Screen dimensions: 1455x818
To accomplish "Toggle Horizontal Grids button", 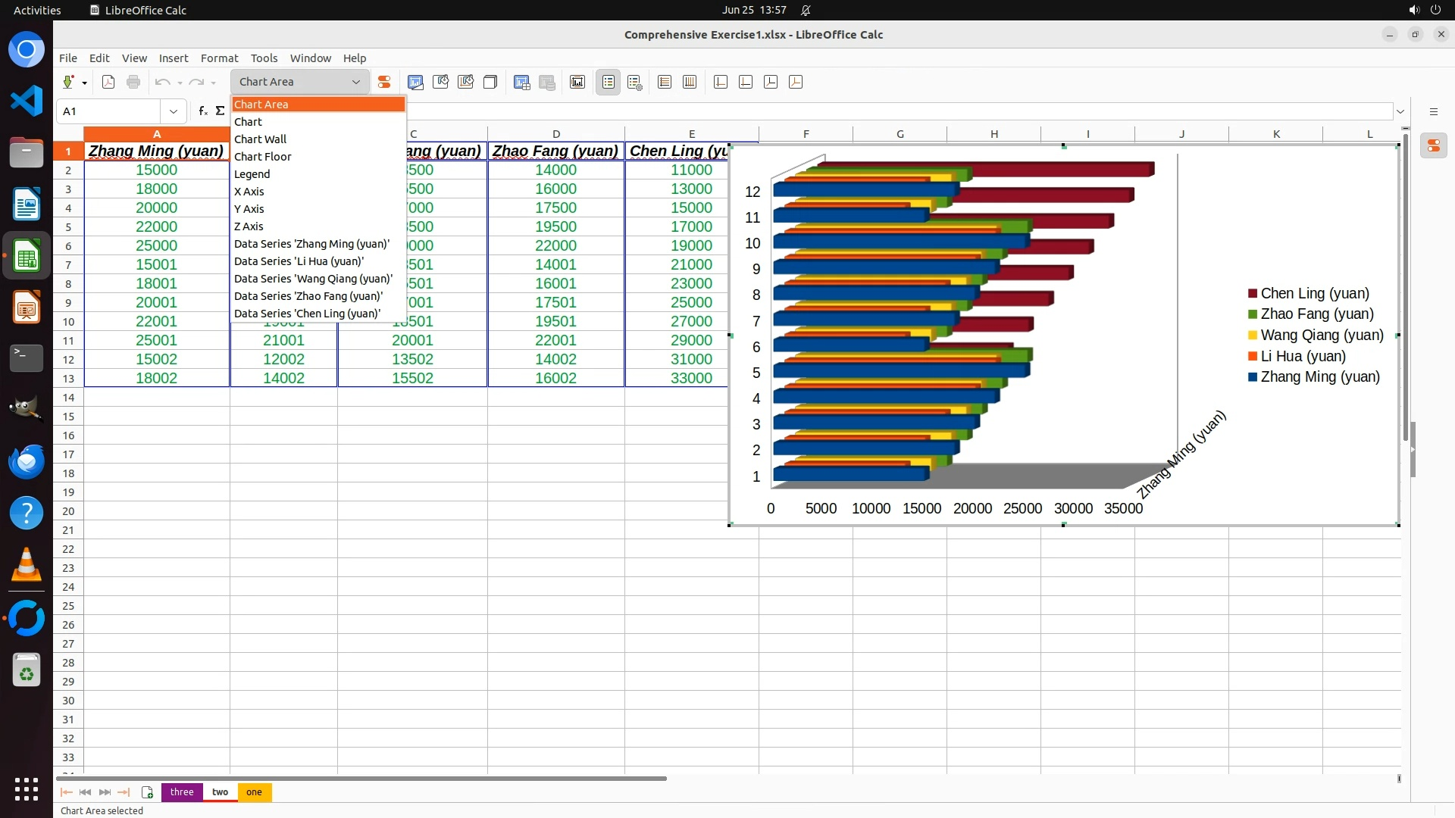I will (x=665, y=82).
